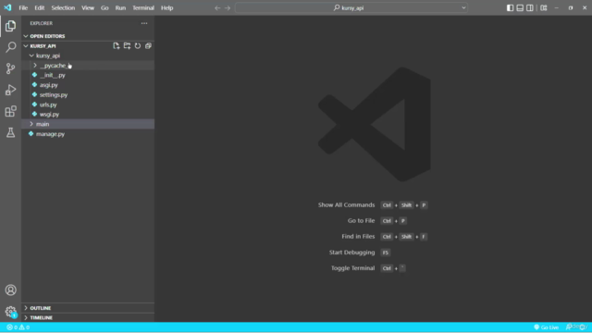Open urls.py file
Viewport: 592px width, 333px height.
[48, 105]
